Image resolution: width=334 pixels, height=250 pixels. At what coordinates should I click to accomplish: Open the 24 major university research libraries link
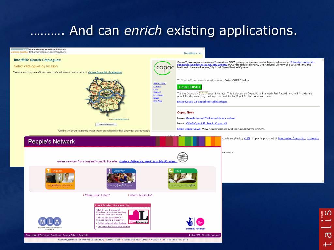[x=246, y=63]
